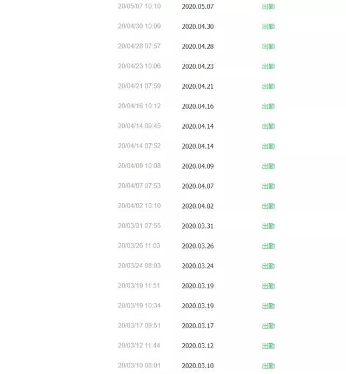Click the 20/03/12 11:44 timestamp
This screenshot has width=346, height=374.
click(139, 345)
